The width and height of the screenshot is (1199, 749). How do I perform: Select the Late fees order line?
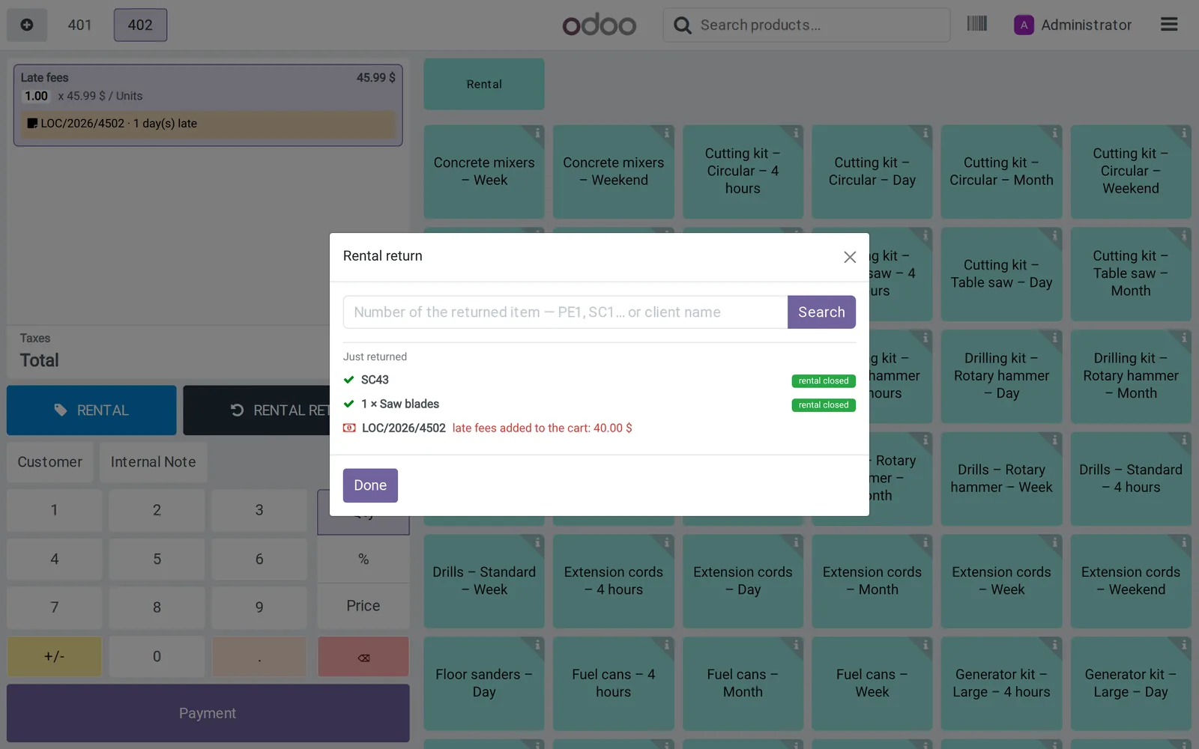[x=208, y=105]
